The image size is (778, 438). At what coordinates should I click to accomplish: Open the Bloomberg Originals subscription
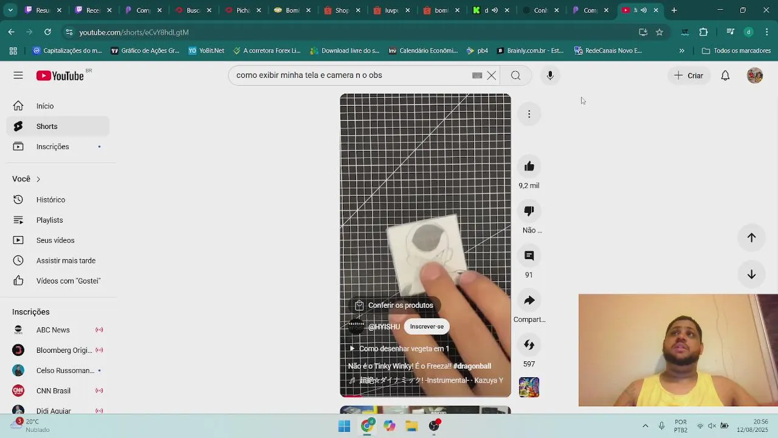click(x=58, y=350)
